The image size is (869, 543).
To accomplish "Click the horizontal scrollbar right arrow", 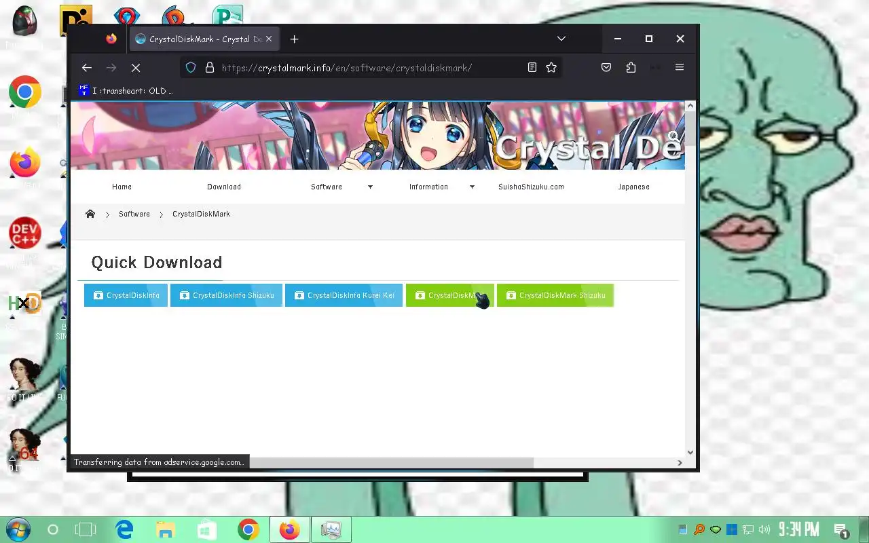I will pyautogui.click(x=680, y=463).
